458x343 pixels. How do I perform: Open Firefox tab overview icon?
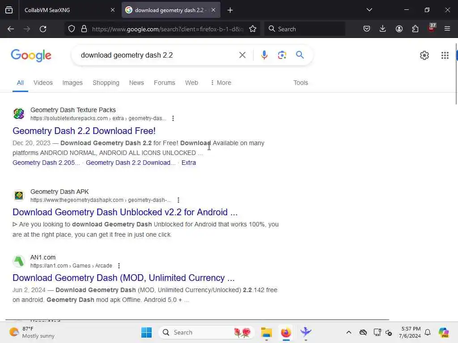[x=9, y=10]
